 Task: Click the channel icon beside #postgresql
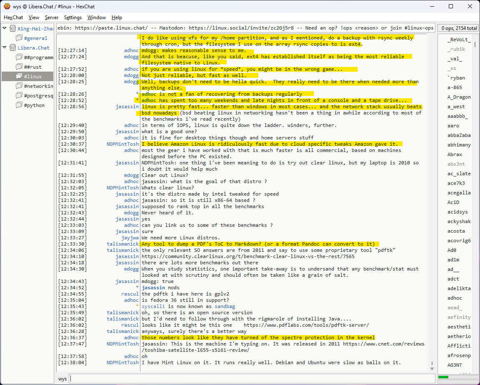coord(19,96)
